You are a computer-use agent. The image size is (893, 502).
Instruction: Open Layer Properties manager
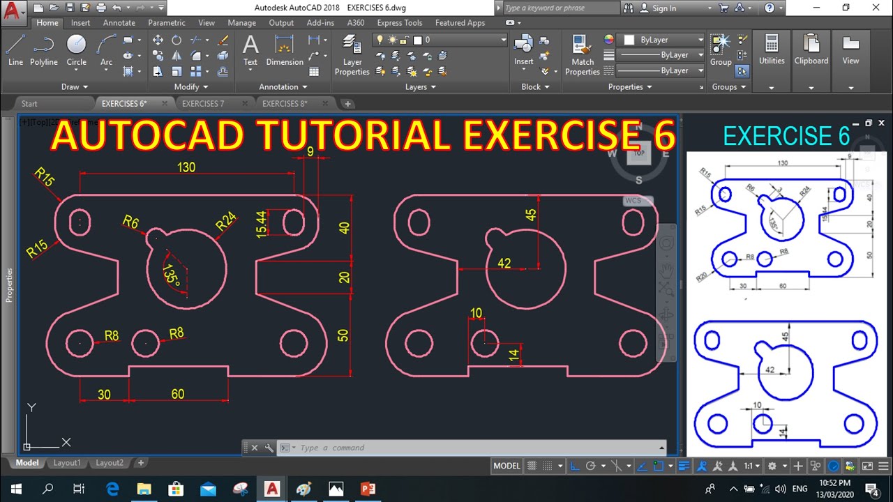[352, 55]
